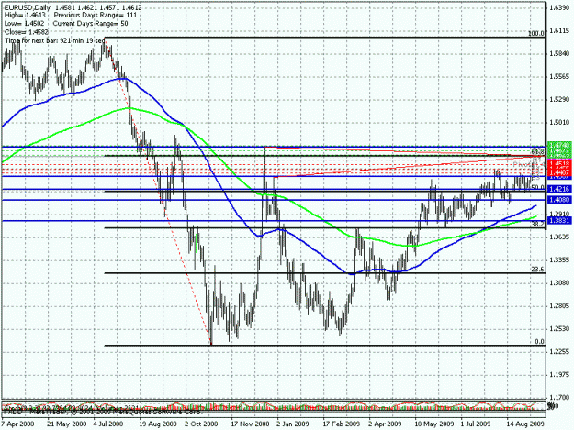The image size is (574, 430).
Task: Click the '21 May 2008' date label
Action: [x=67, y=424]
